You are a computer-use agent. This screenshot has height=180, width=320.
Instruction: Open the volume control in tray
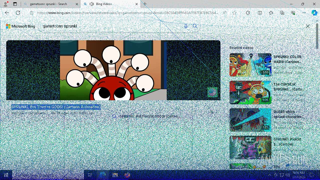[288, 175]
